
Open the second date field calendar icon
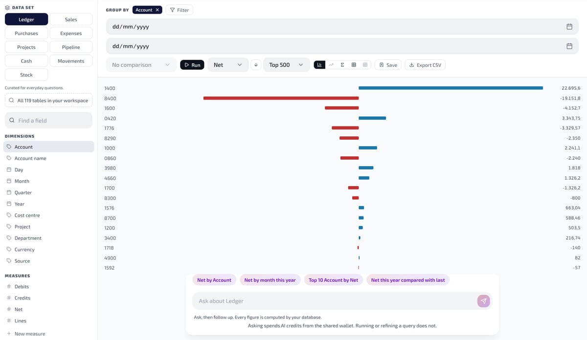pyautogui.click(x=569, y=46)
